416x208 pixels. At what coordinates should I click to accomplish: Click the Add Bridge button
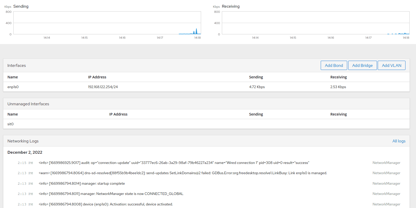(x=362, y=65)
